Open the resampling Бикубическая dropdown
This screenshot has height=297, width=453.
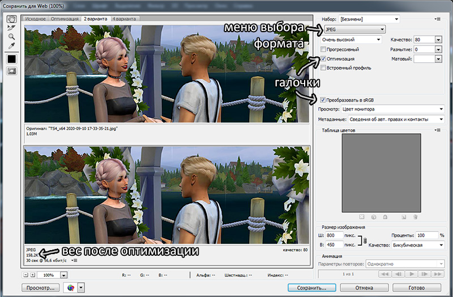[x=418, y=245]
